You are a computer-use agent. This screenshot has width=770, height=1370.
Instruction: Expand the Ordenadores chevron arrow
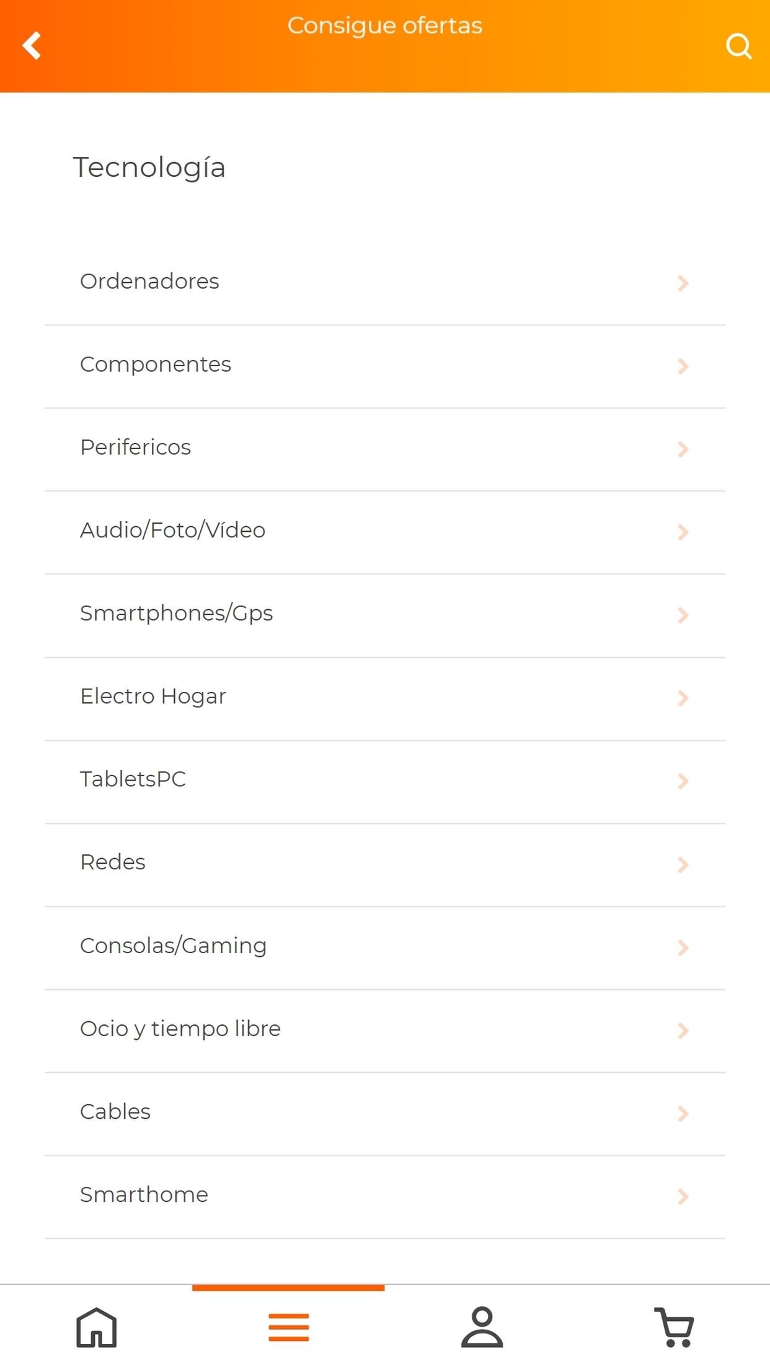(x=683, y=284)
